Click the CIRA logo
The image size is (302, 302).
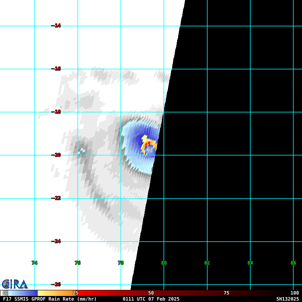click(15, 284)
